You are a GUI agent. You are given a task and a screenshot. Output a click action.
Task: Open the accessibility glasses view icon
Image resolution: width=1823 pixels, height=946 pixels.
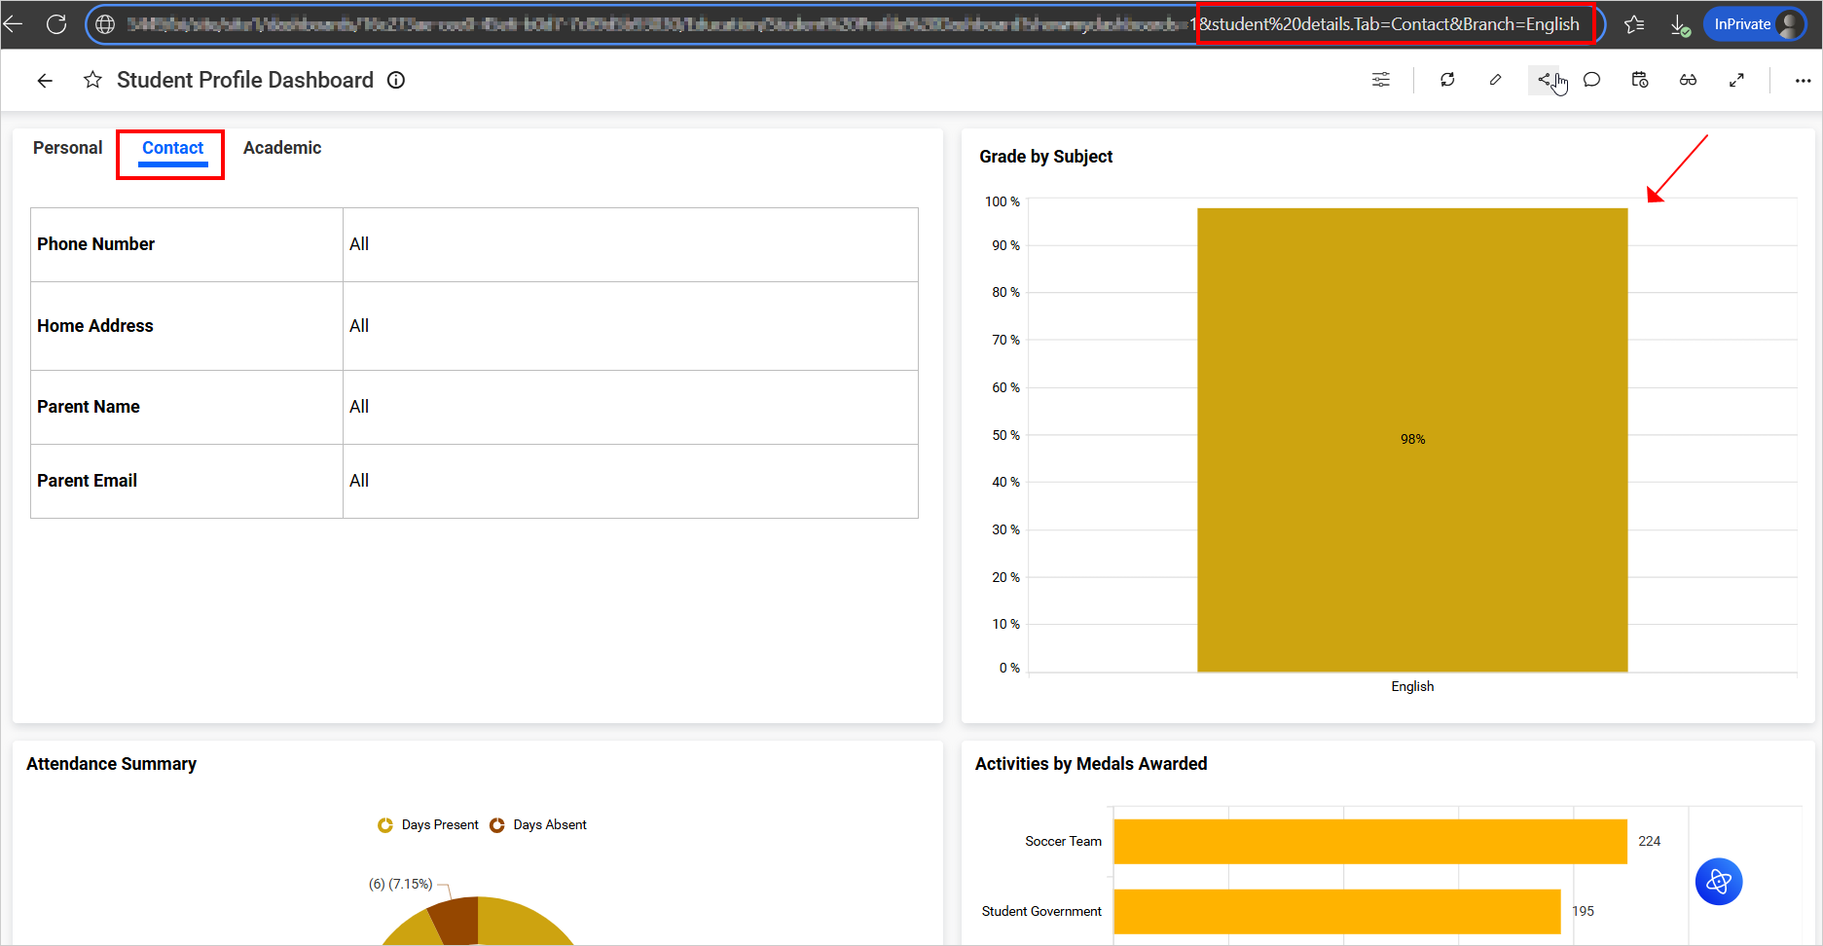[1689, 80]
